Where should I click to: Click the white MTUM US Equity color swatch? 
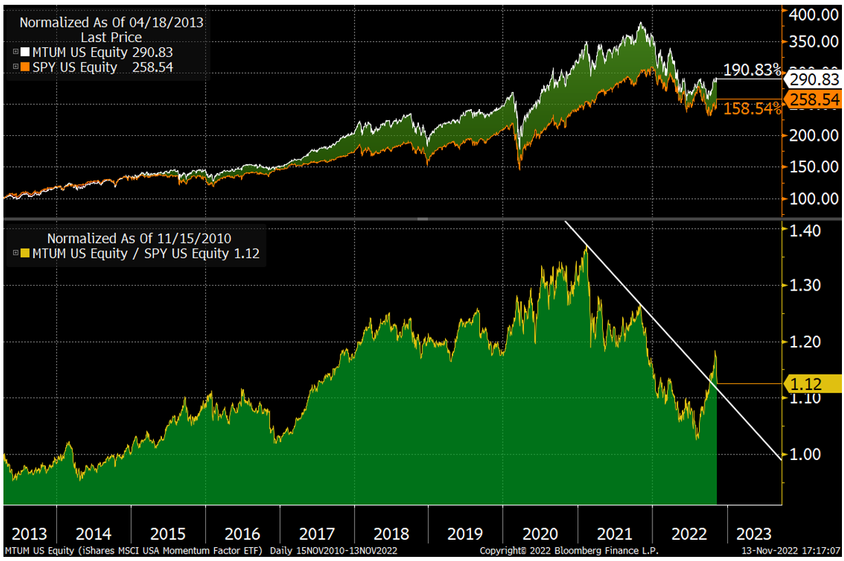23,52
